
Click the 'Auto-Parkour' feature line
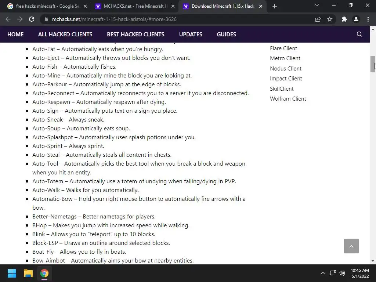107,84
